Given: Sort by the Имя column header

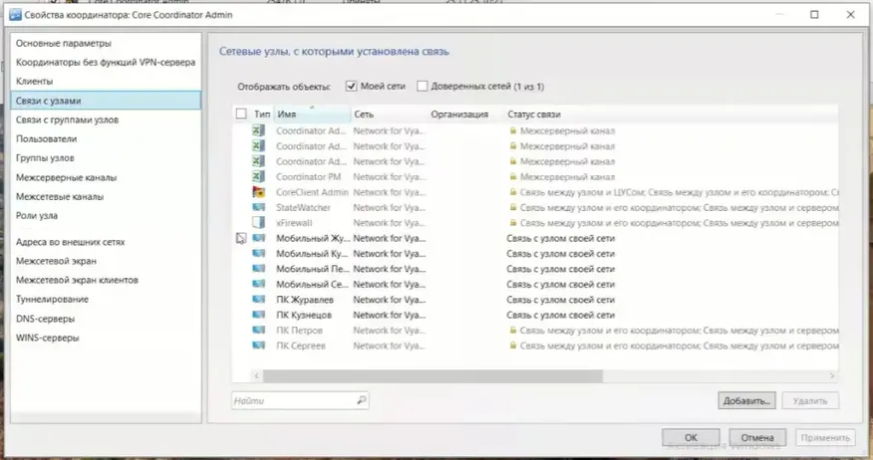Looking at the screenshot, I should coord(312,115).
